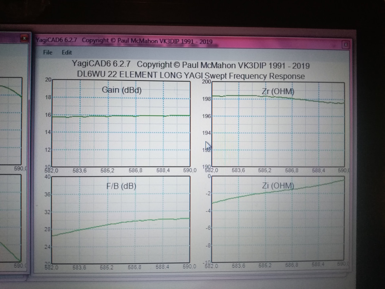Close the YagiCAD6 swept response window
This screenshot has height=289, width=385.
[345, 44]
